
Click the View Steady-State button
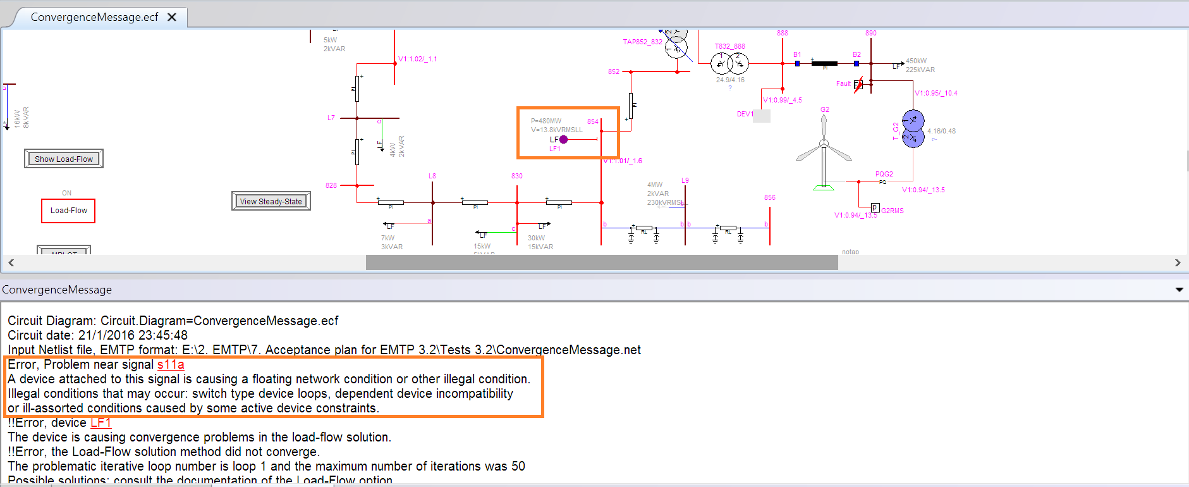click(271, 201)
